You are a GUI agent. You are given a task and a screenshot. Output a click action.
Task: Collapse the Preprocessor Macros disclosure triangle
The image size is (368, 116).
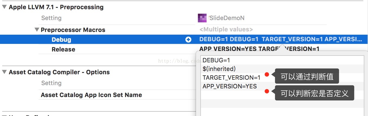pyautogui.click(x=37, y=30)
